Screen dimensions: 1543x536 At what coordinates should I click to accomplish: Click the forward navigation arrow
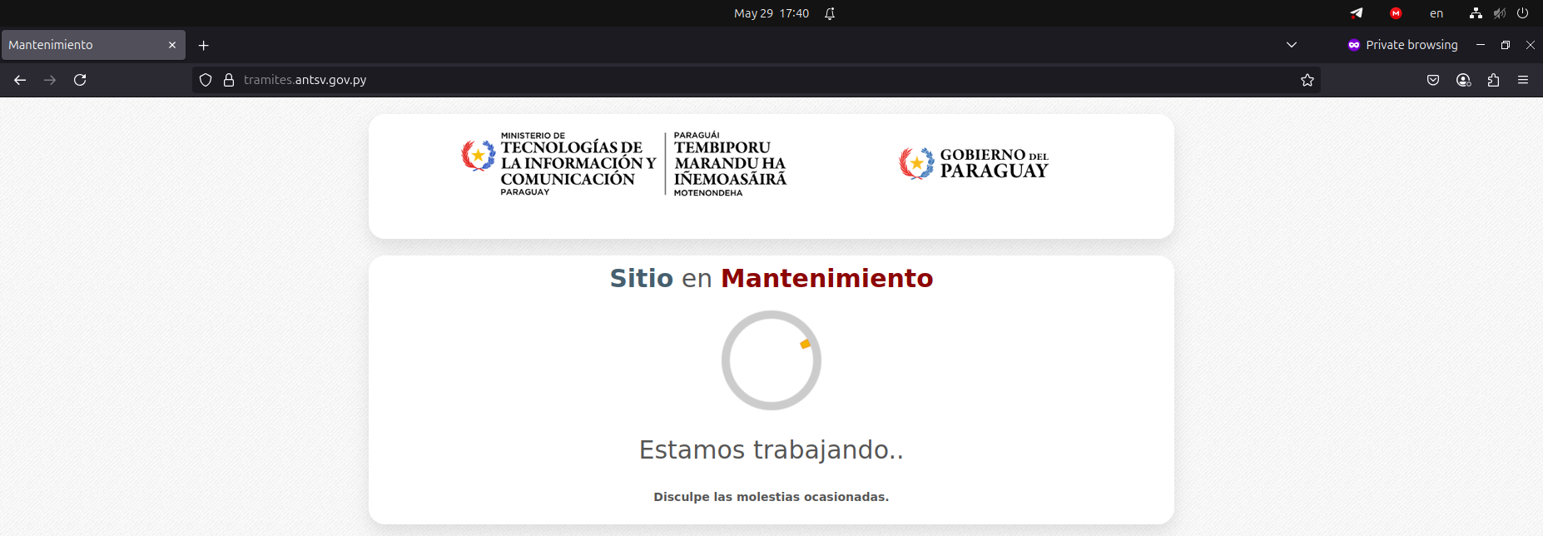coord(50,80)
